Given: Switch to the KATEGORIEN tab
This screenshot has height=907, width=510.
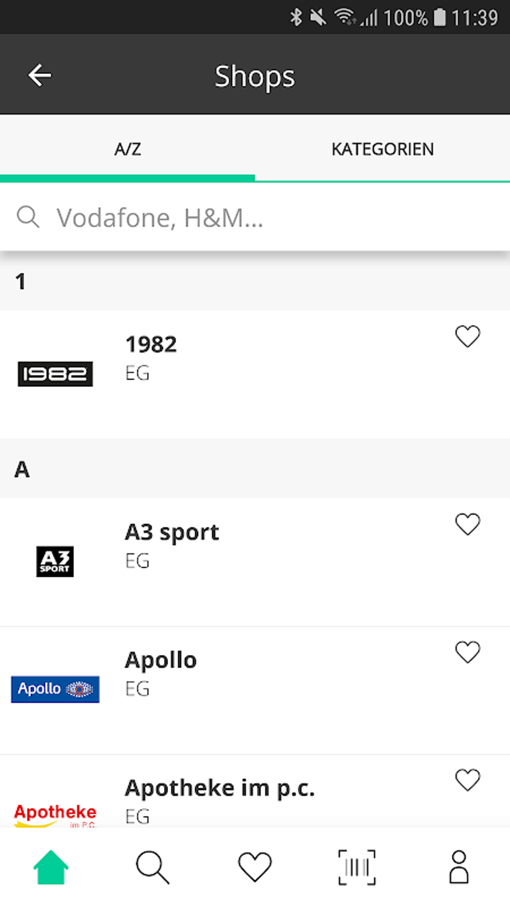Looking at the screenshot, I should [382, 149].
